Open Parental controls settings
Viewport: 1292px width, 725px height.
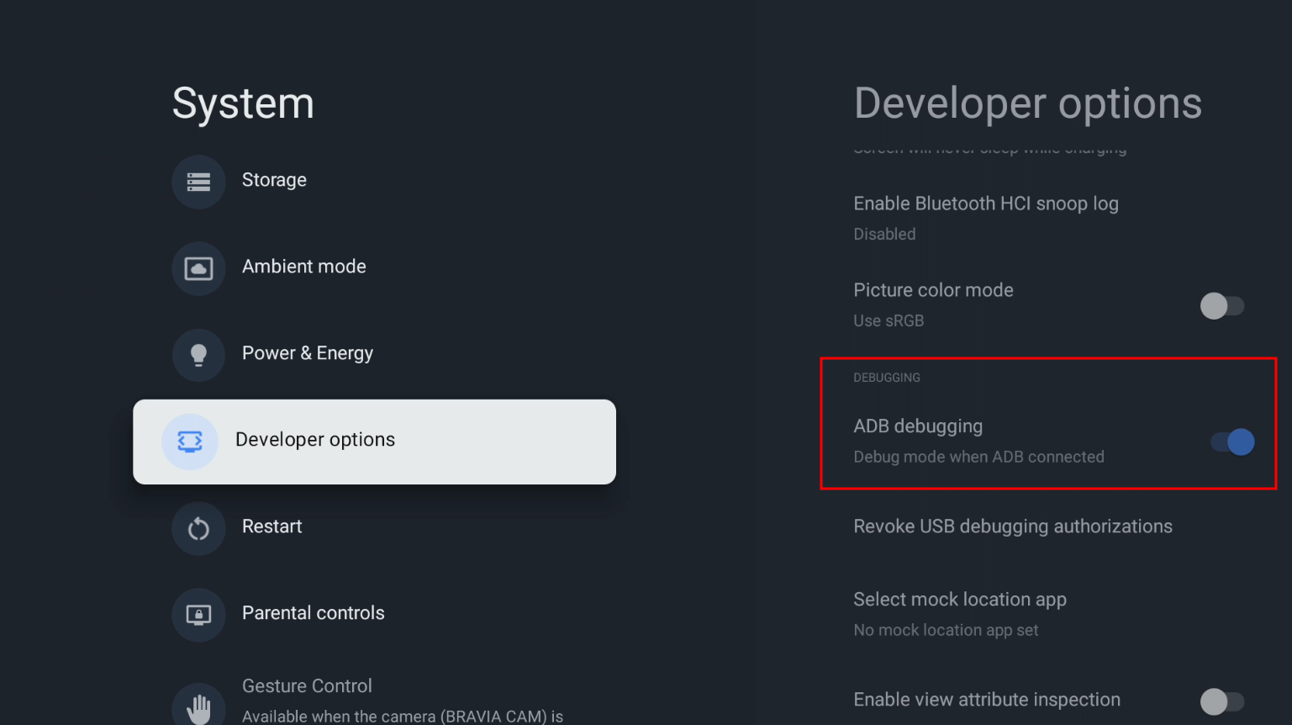point(374,615)
